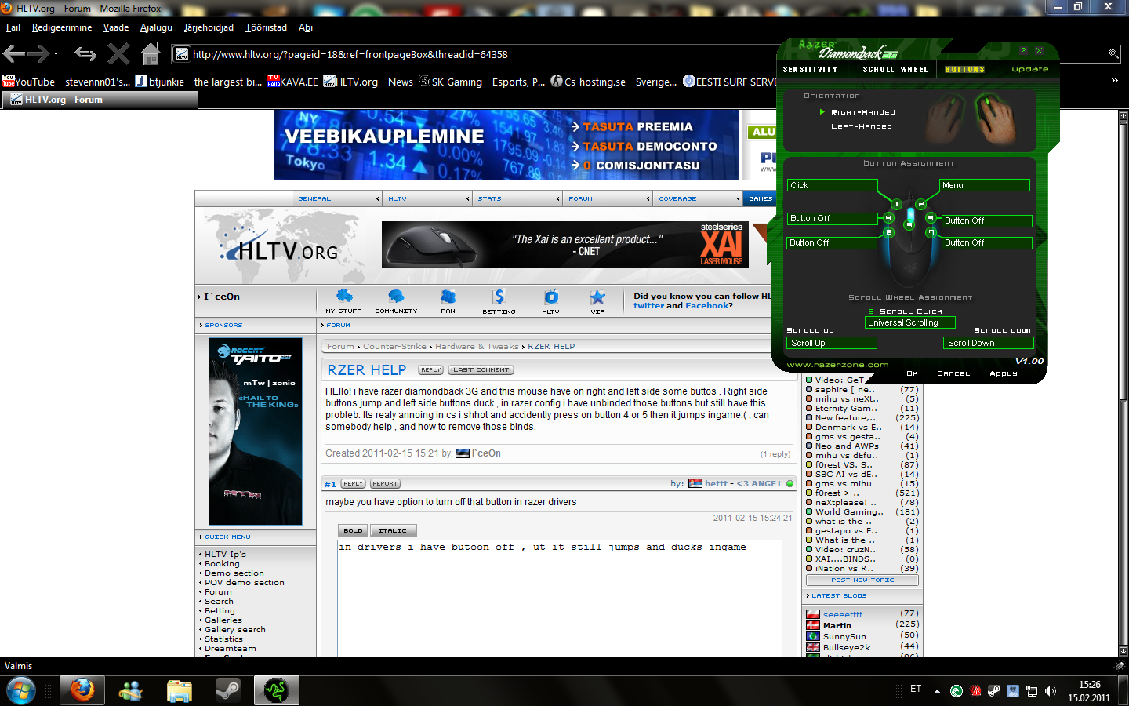Image resolution: width=1129 pixels, height=706 pixels.
Task: Open the twitter link
Action: click(648, 306)
